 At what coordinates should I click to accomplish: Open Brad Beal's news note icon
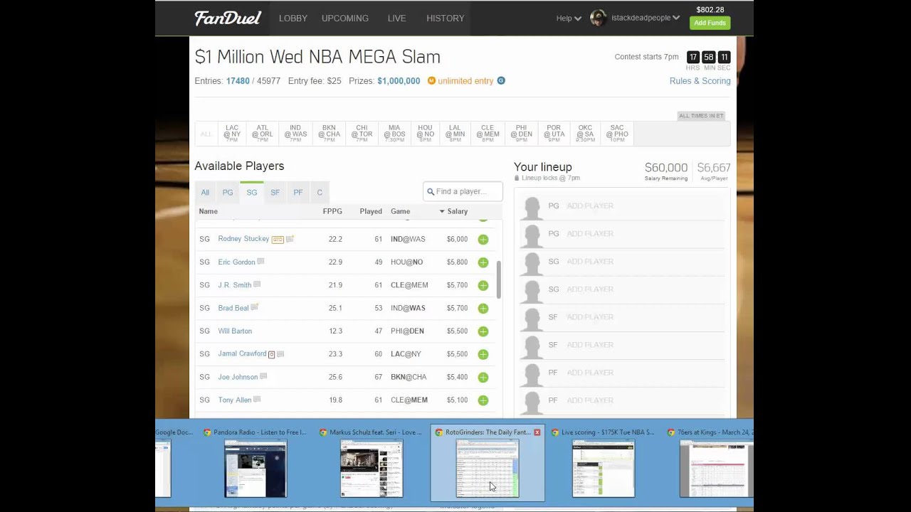coord(255,307)
